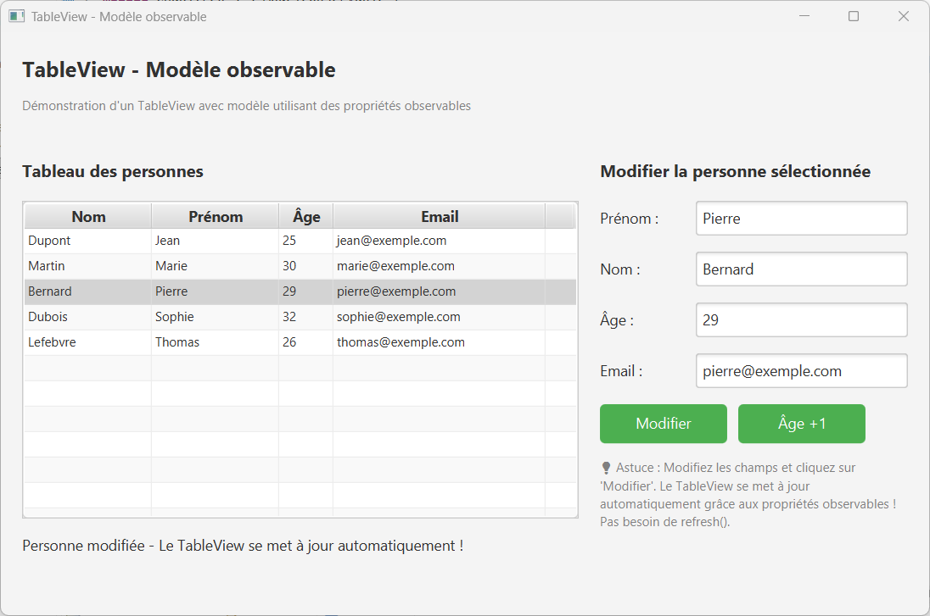The height and width of the screenshot is (616, 930).
Task: Click the Âge +1 button
Action: [801, 423]
